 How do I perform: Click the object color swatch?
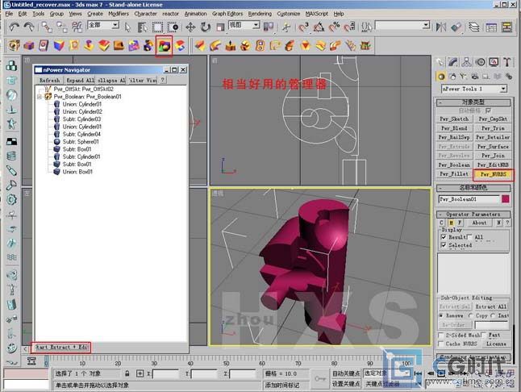tap(506, 199)
